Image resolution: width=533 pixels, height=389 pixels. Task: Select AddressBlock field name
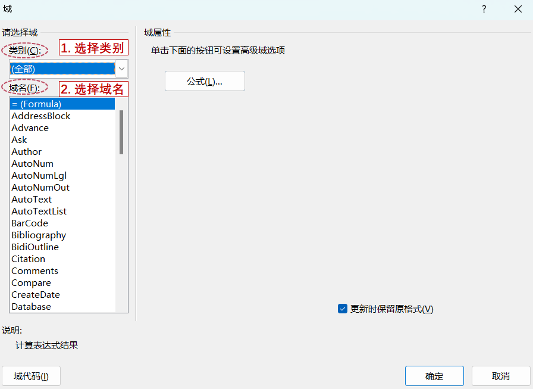(x=41, y=116)
